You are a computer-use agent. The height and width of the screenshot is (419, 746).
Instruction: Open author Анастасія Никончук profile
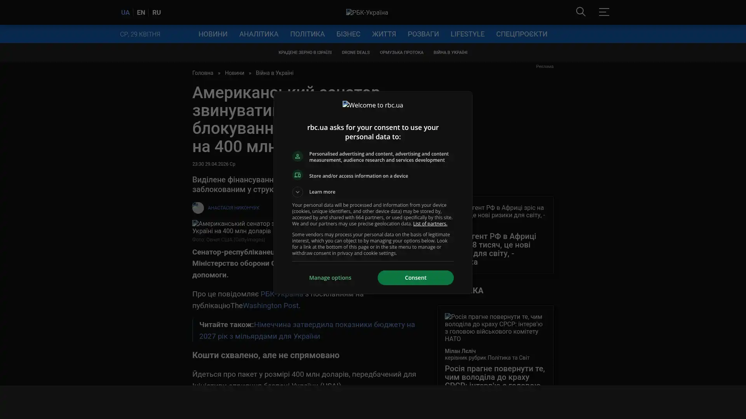pos(234,208)
